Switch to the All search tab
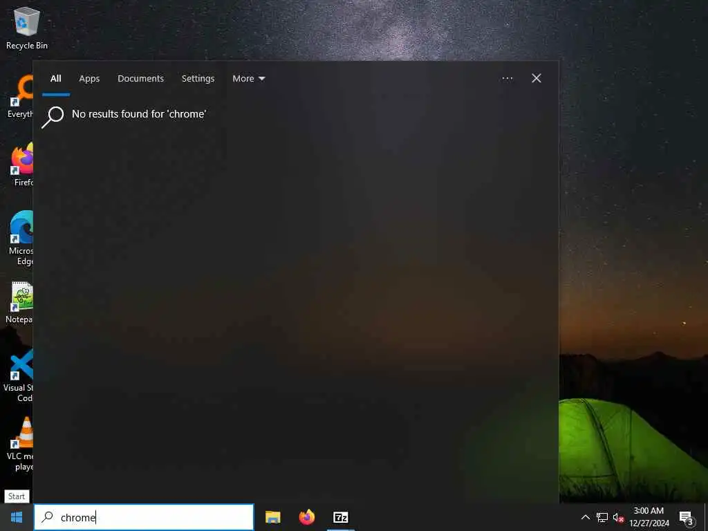This screenshot has height=531, width=708. click(55, 79)
